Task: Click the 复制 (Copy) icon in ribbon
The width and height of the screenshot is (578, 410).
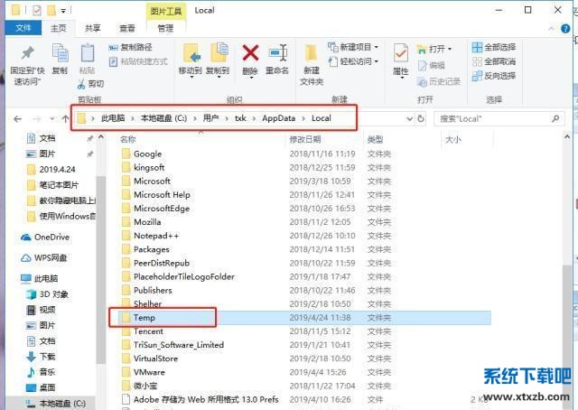Action: click(x=60, y=54)
